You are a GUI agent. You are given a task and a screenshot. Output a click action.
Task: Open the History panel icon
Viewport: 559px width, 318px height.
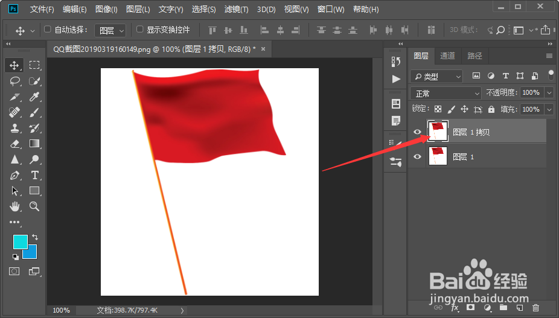tap(396, 62)
